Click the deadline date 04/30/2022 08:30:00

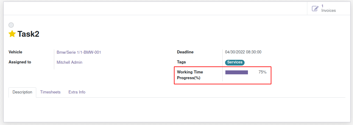pos(243,52)
